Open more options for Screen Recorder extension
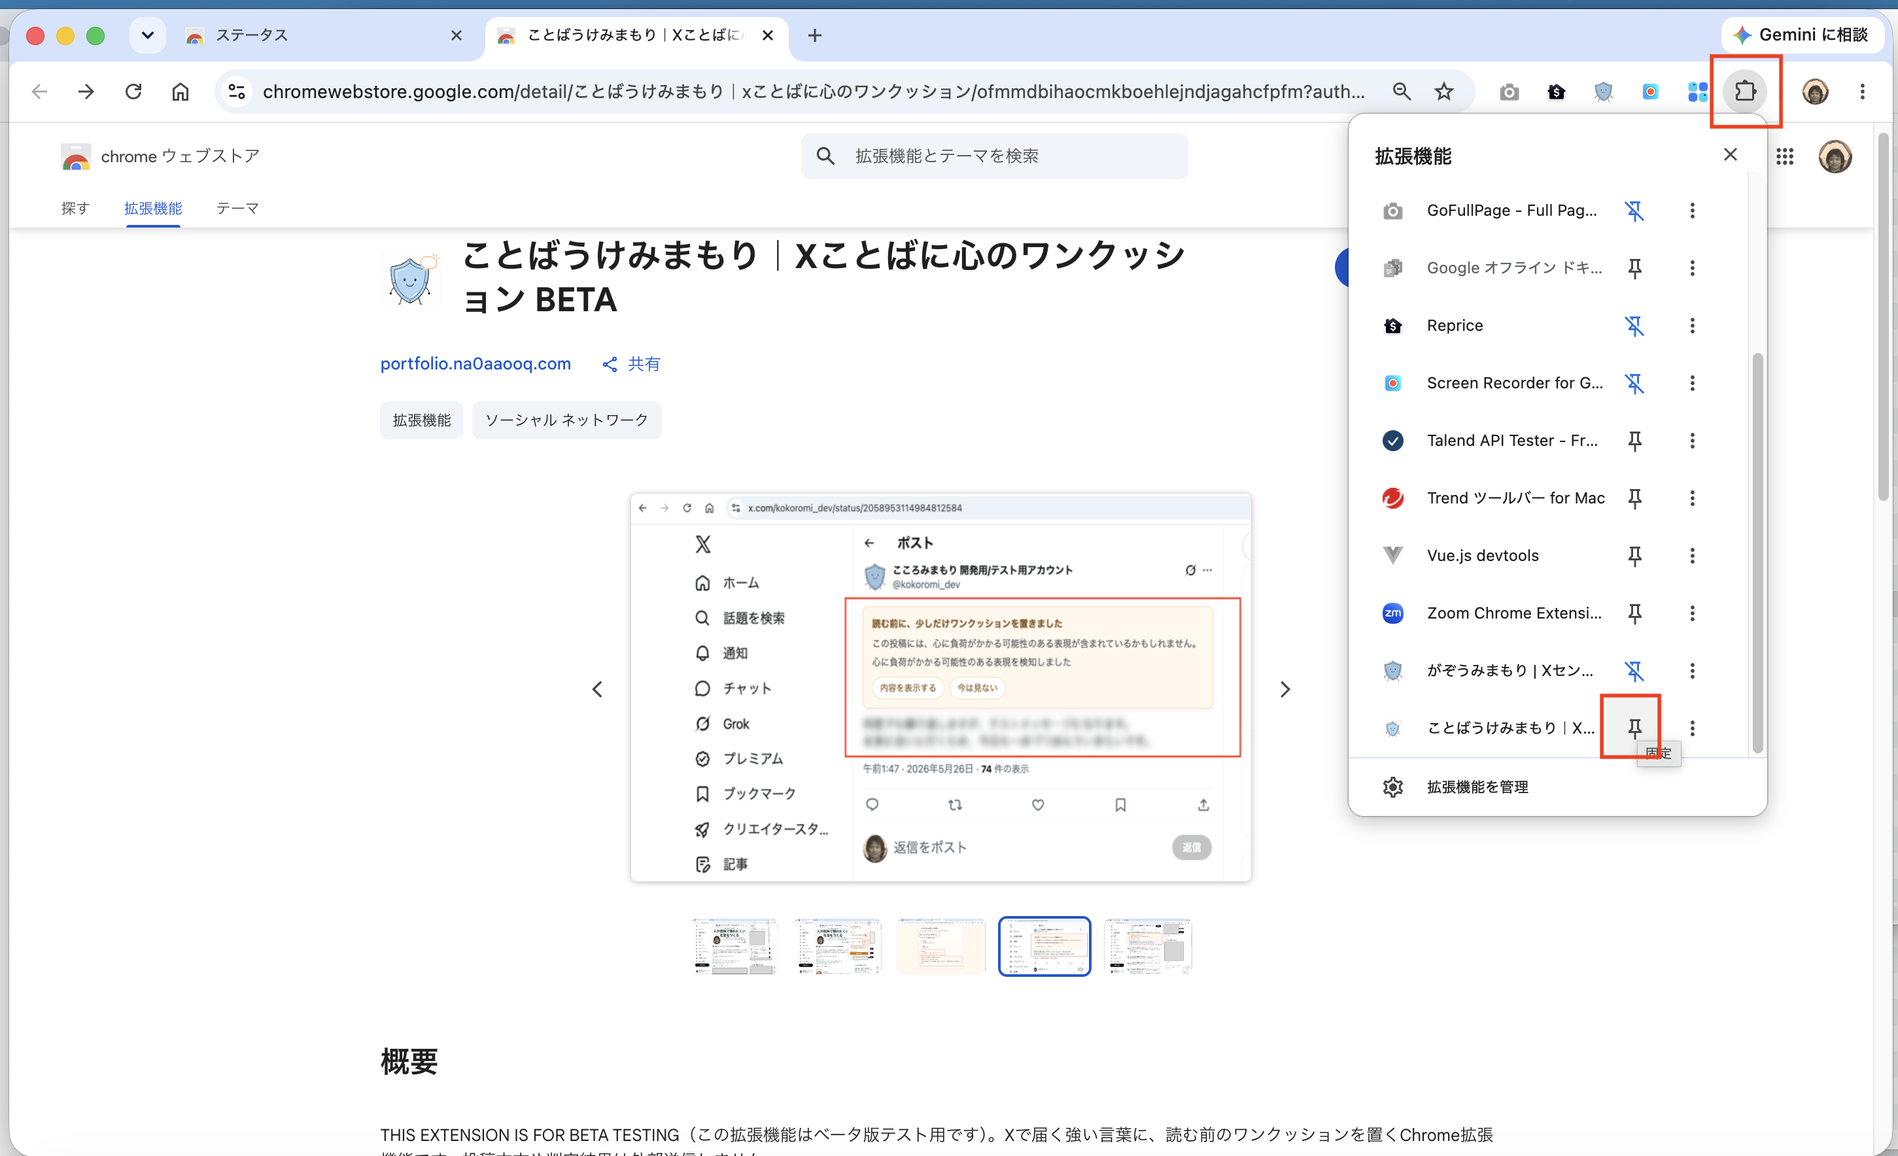The image size is (1898, 1156). 1693,382
